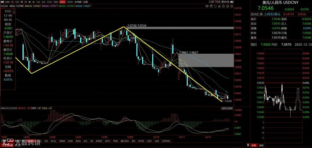Click the MACD(12,26,9) parameters label

coord(9,108)
